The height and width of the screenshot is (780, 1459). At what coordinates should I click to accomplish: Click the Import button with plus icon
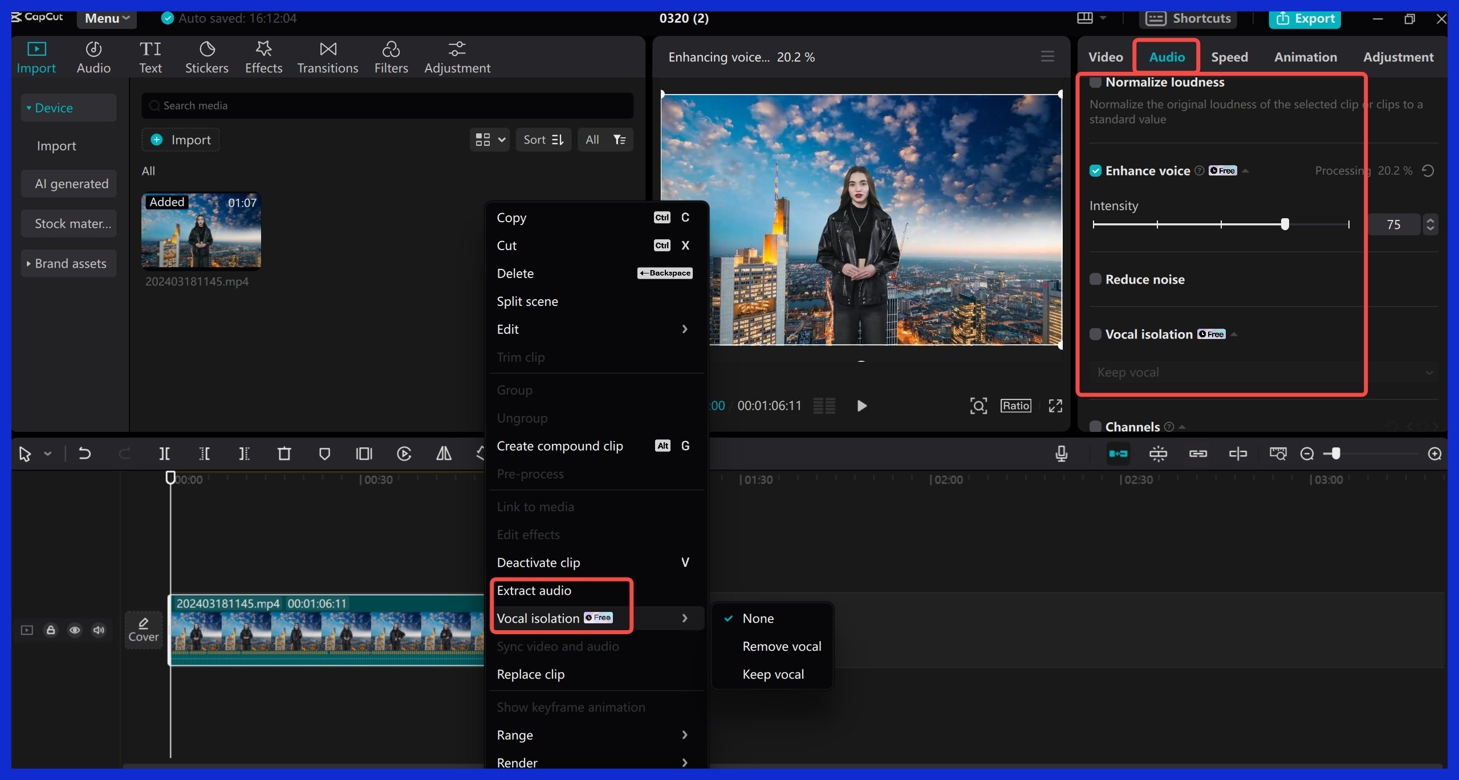[x=181, y=140]
